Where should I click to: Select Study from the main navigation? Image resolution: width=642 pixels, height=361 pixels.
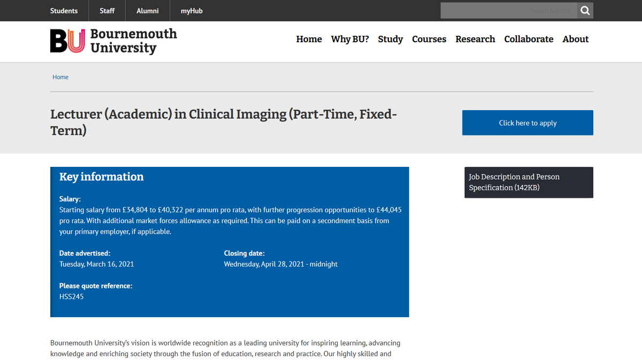[390, 39]
